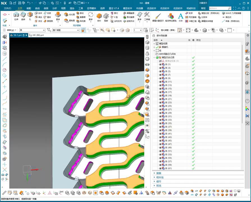
Task: Open the 整个装配 selection scope dropdown
Action: click(78, 30)
